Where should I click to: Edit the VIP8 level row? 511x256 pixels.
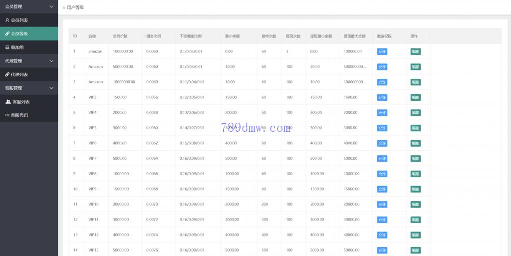415,174
